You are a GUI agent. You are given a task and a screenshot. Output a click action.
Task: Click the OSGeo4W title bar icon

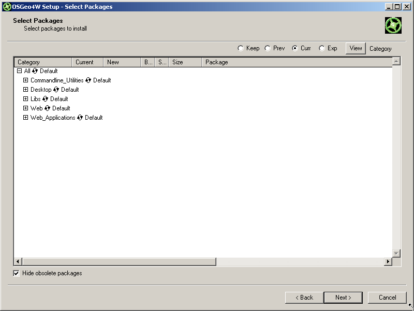click(7, 7)
